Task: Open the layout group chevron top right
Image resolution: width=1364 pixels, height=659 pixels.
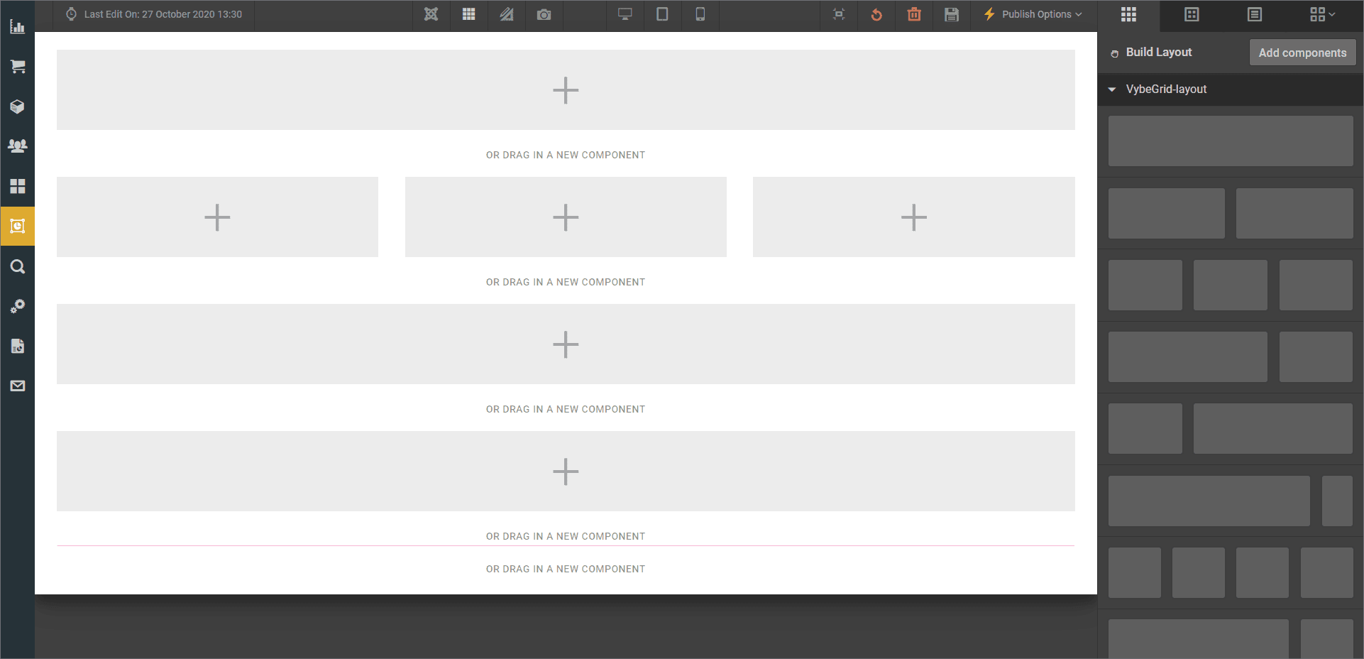Action: point(1321,14)
